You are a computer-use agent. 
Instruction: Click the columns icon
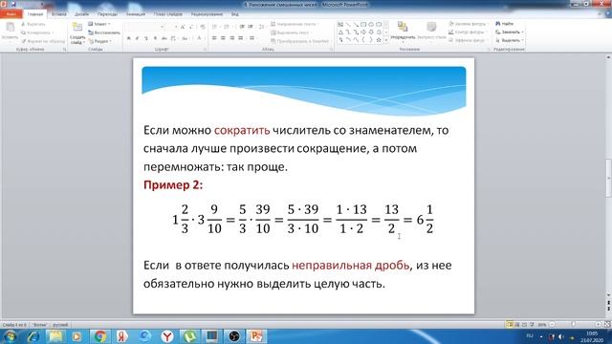tap(252, 38)
